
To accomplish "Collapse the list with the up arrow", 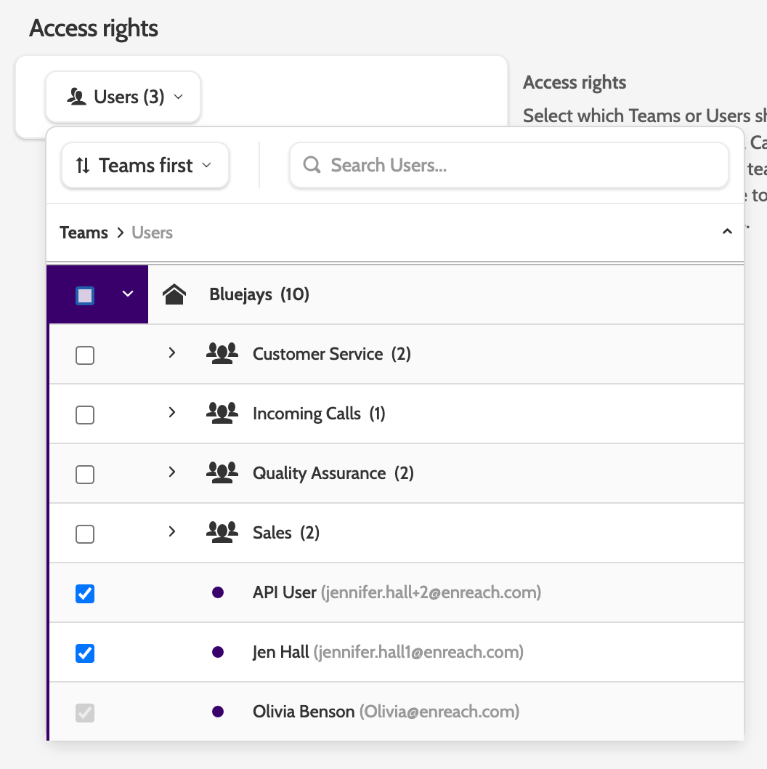I will tap(727, 232).
